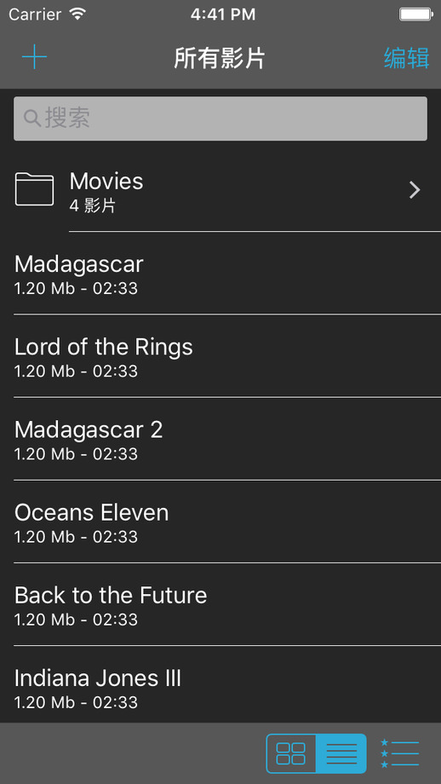The width and height of the screenshot is (441, 784).
Task: Select Lord of the Rings
Action: point(220,356)
